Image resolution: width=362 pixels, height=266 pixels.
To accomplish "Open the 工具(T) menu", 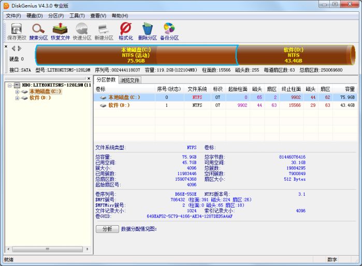I will (77, 15).
